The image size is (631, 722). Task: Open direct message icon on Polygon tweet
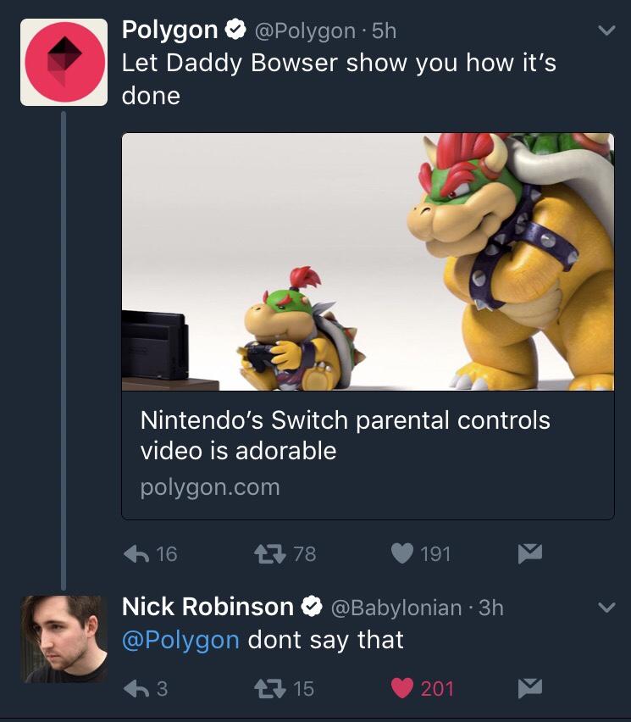(529, 553)
